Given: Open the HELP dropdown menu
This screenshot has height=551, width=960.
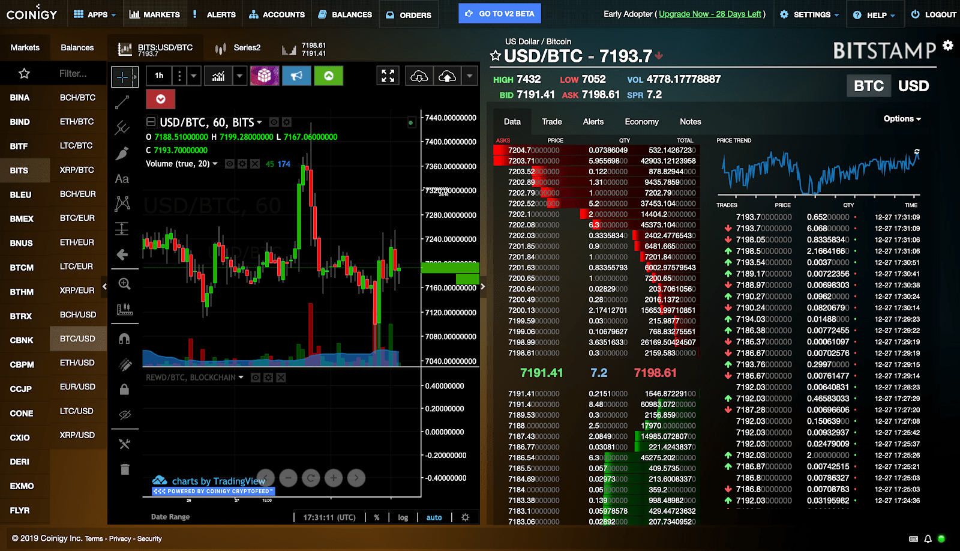Looking at the screenshot, I should (x=874, y=14).
